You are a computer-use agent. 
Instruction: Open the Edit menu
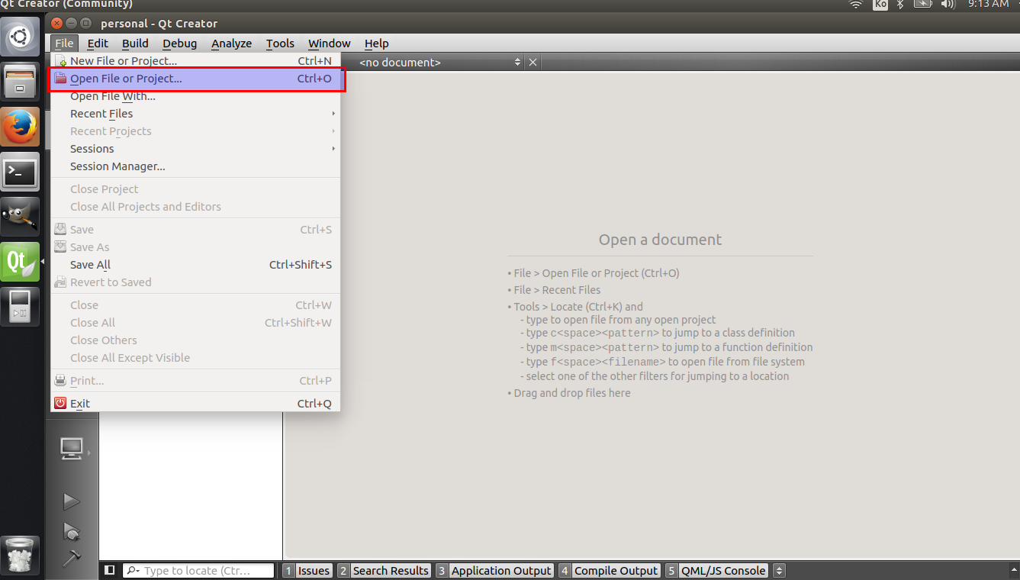point(98,43)
